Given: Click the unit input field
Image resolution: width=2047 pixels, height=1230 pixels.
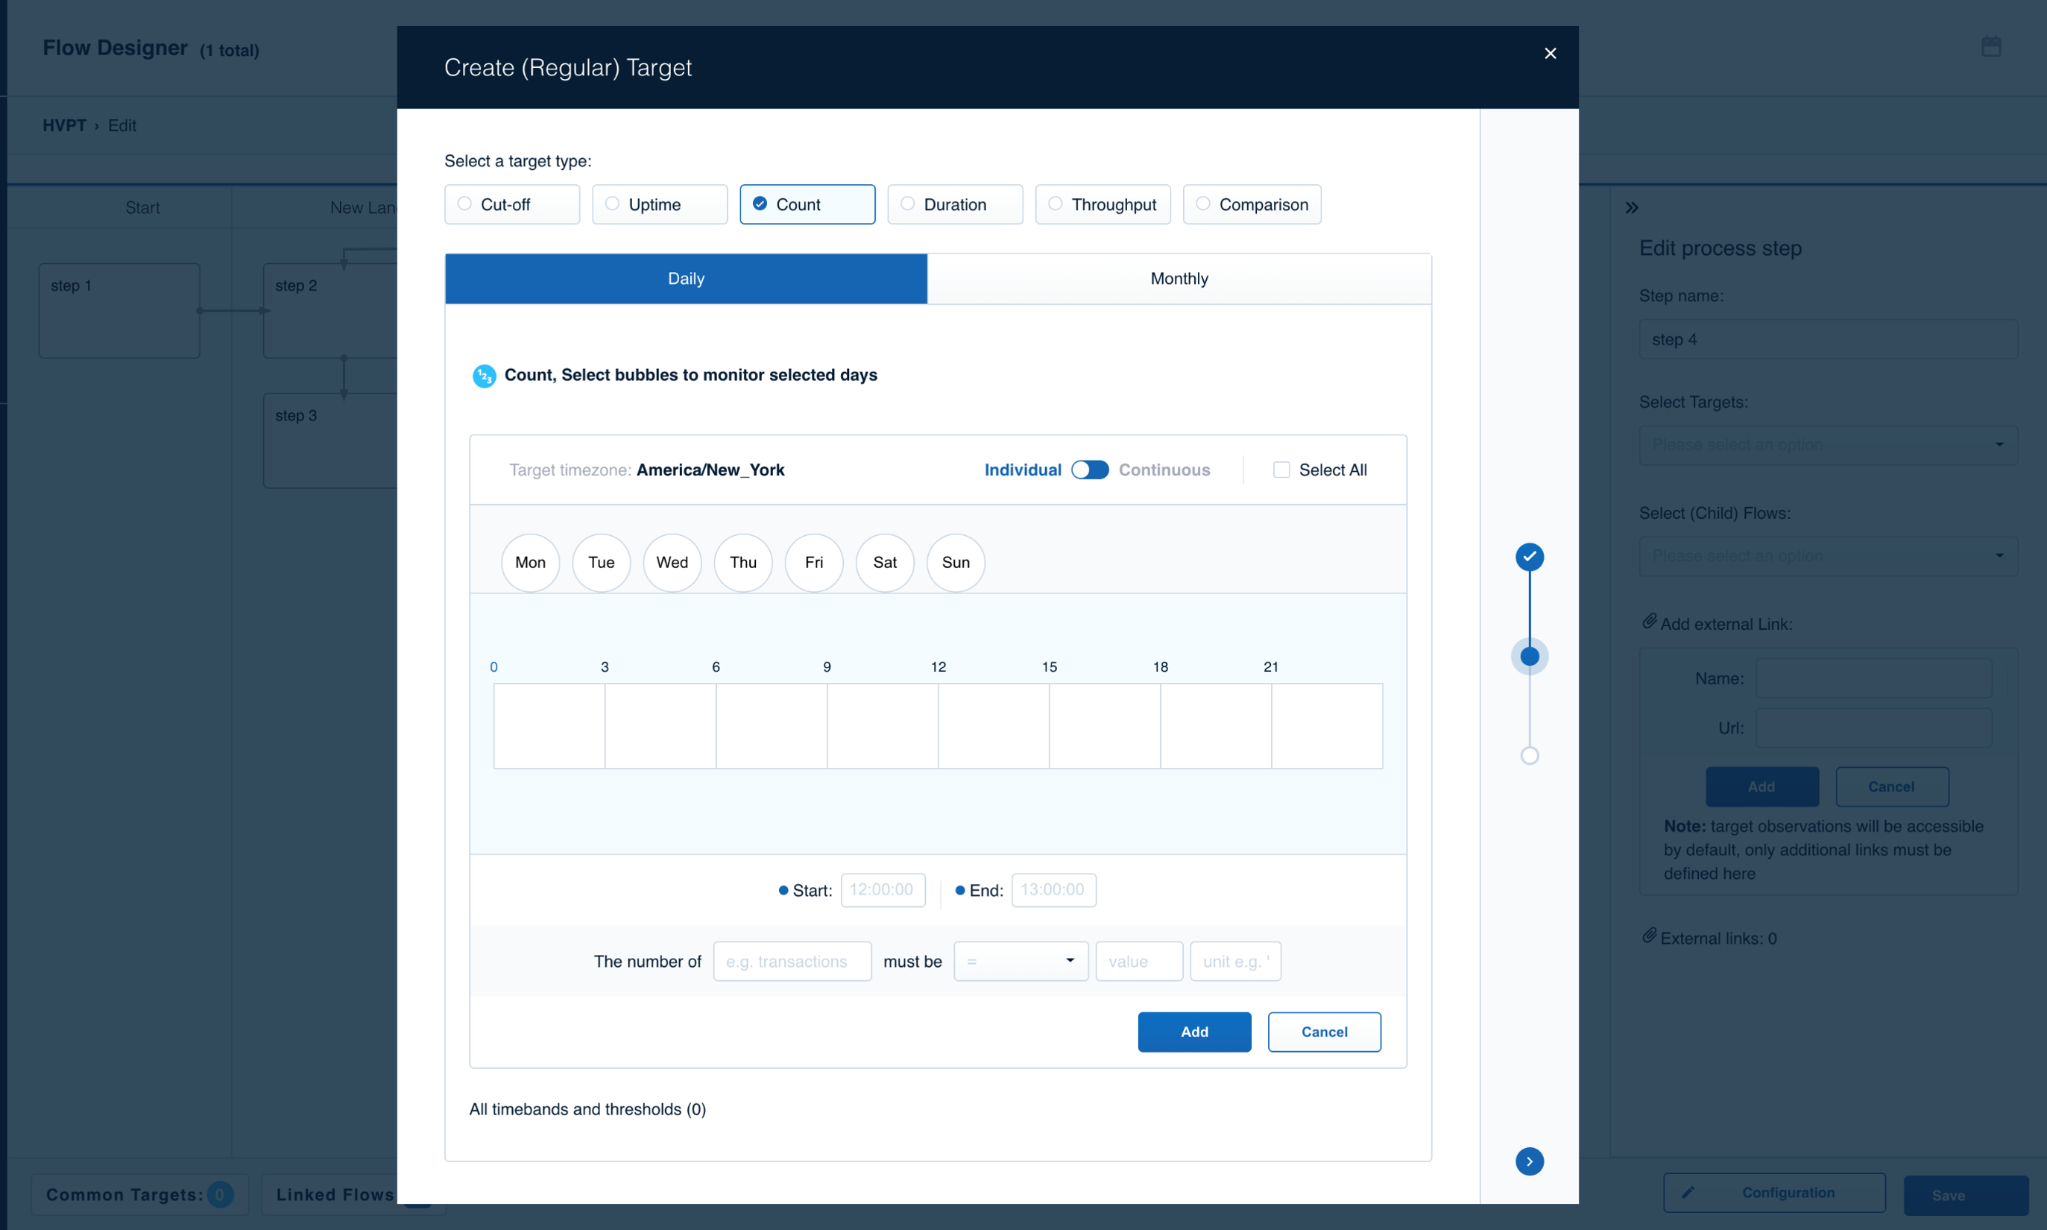Looking at the screenshot, I should click(1234, 961).
